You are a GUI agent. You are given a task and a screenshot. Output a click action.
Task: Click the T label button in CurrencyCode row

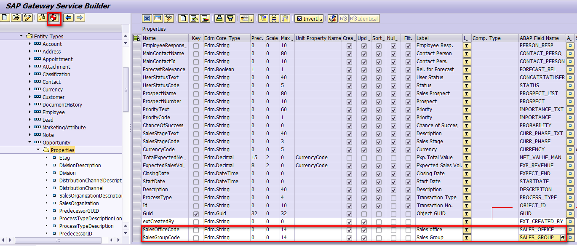467,150
